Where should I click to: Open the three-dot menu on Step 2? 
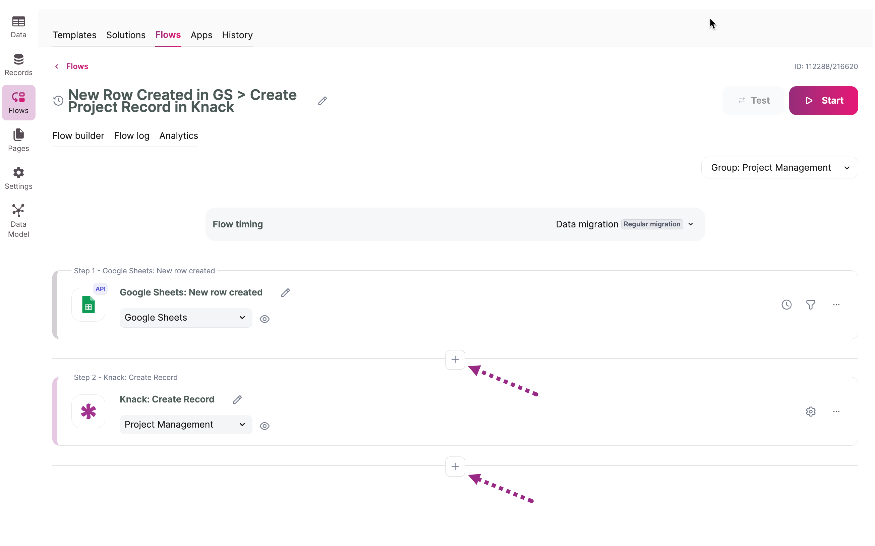[836, 412]
